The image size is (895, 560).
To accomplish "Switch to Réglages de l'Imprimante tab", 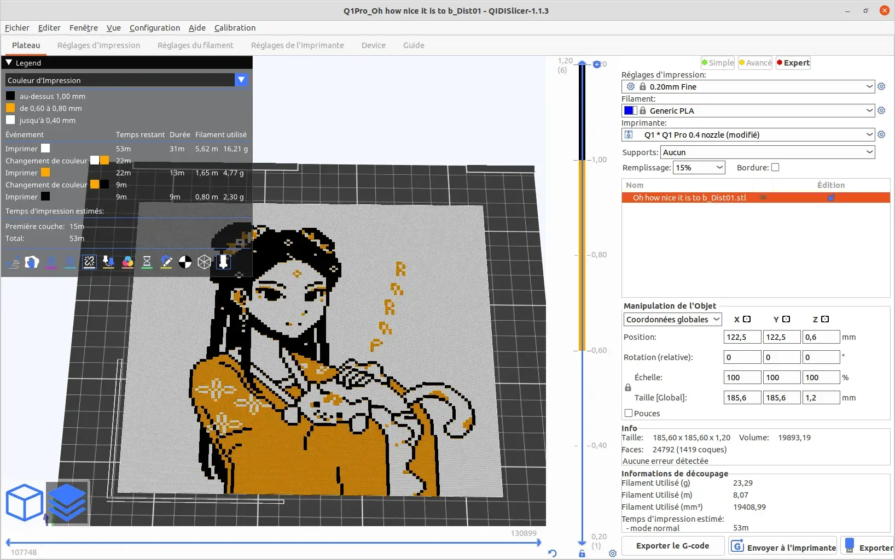I will tap(298, 45).
